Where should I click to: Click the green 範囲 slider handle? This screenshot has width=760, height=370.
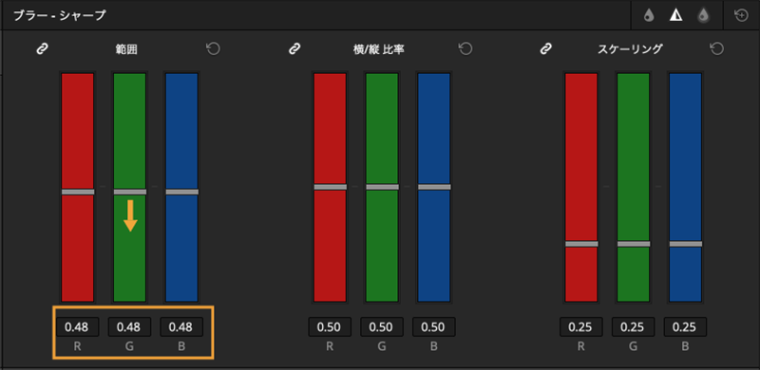tap(130, 192)
